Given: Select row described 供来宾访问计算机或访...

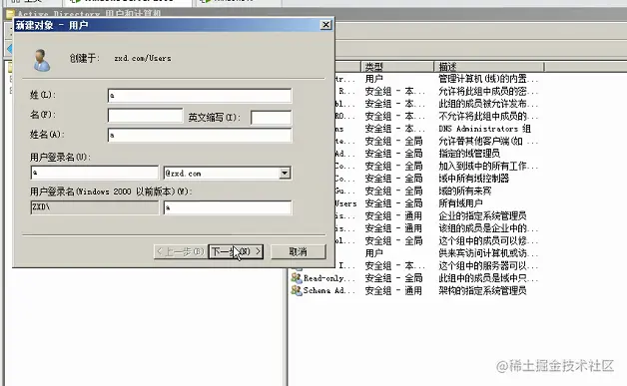Looking at the screenshot, I should (x=488, y=253).
